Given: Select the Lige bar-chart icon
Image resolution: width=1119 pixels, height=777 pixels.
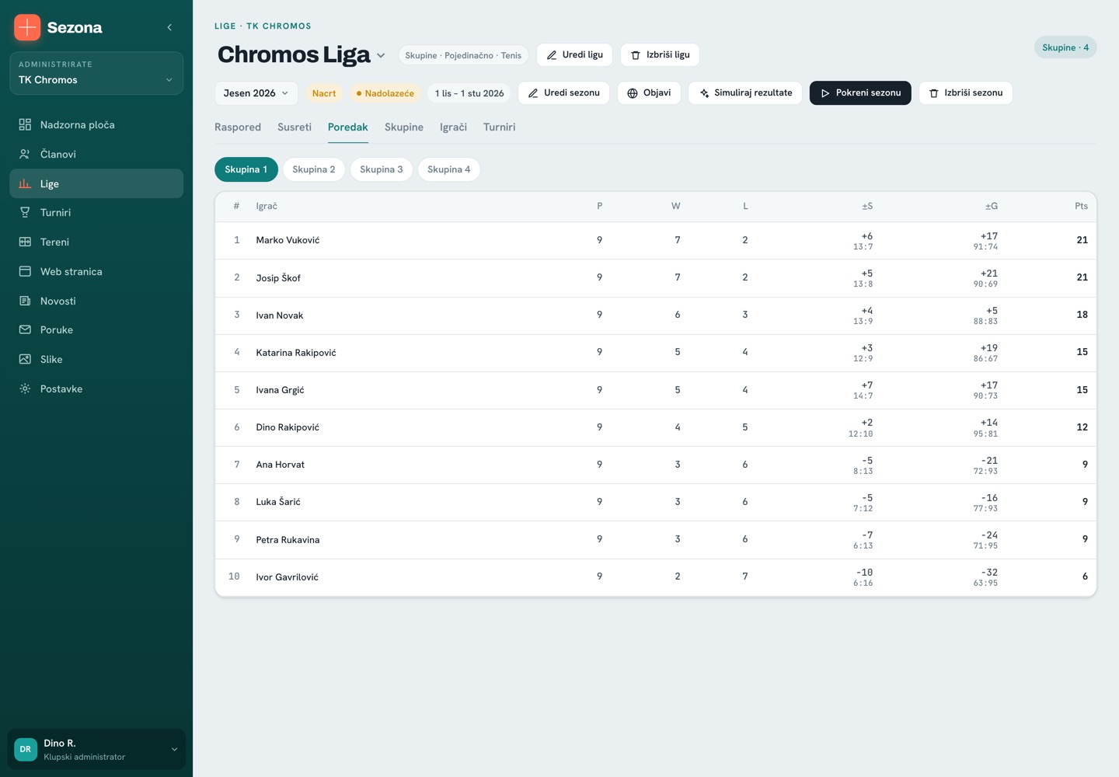Looking at the screenshot, I should tap(25, 183).
